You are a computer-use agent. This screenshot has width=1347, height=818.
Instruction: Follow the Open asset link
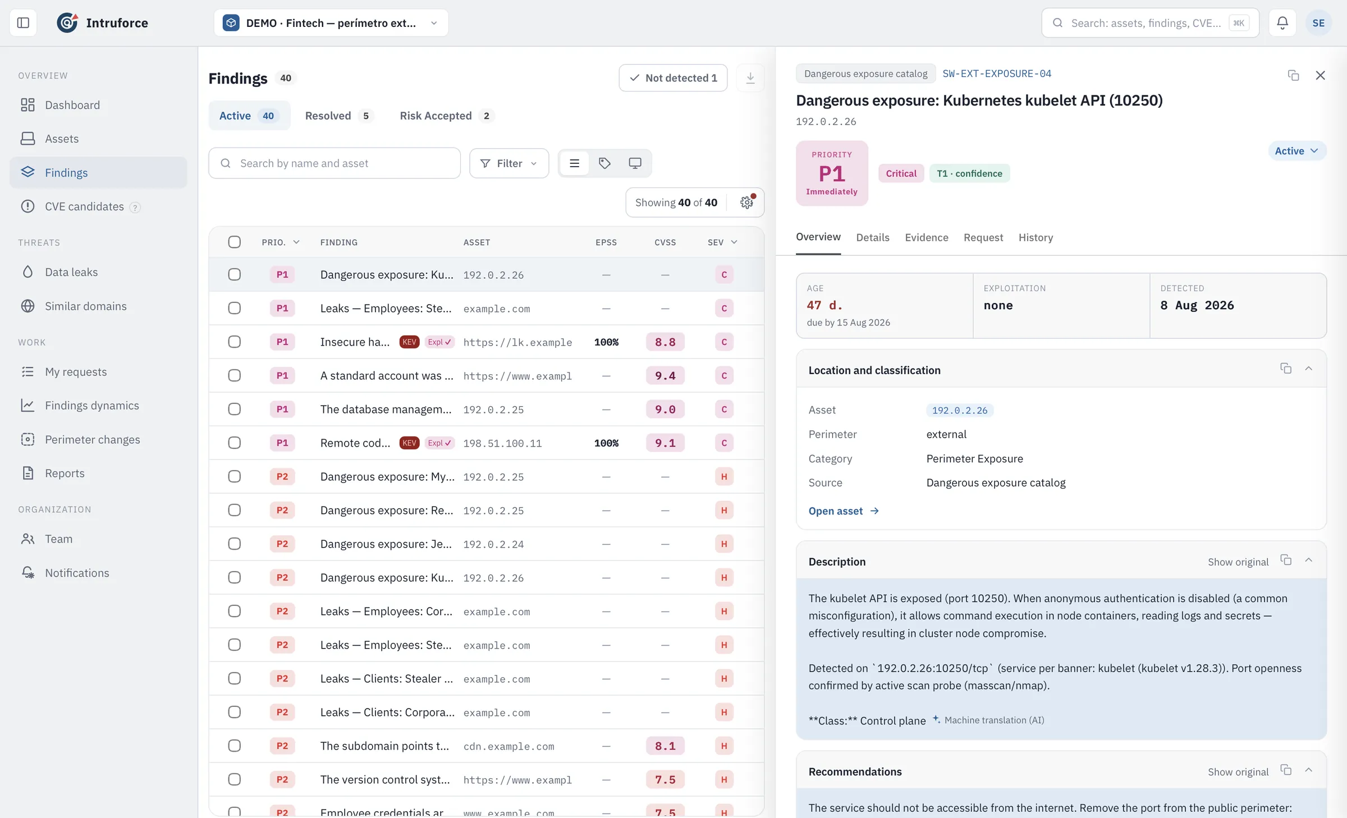(x=844, y=511)
